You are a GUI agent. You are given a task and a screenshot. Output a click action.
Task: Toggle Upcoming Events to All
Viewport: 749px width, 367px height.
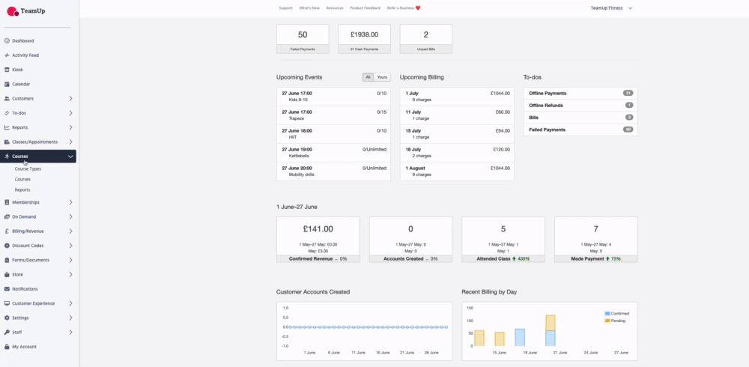(x=368, y=77)
